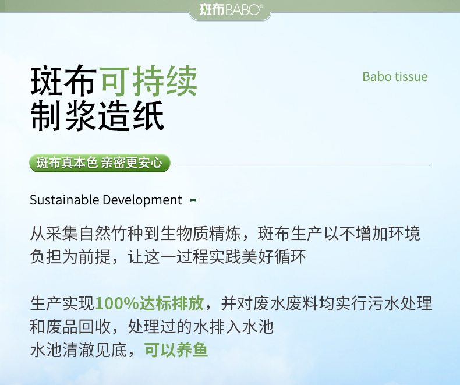Click the words 生产实现 before the green text

point(62,303)
